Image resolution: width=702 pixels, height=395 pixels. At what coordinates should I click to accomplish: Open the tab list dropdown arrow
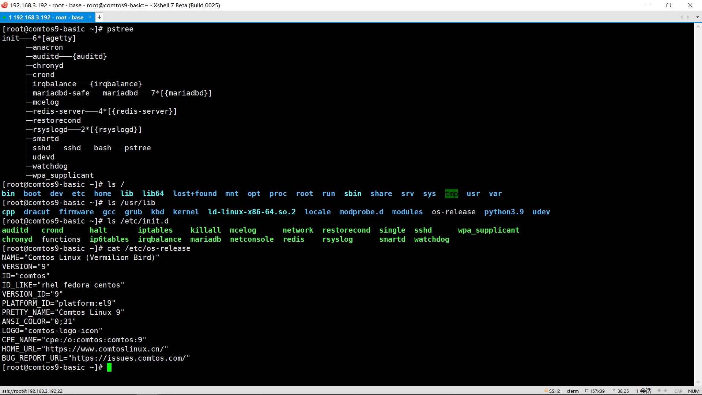tap(697, 17)
